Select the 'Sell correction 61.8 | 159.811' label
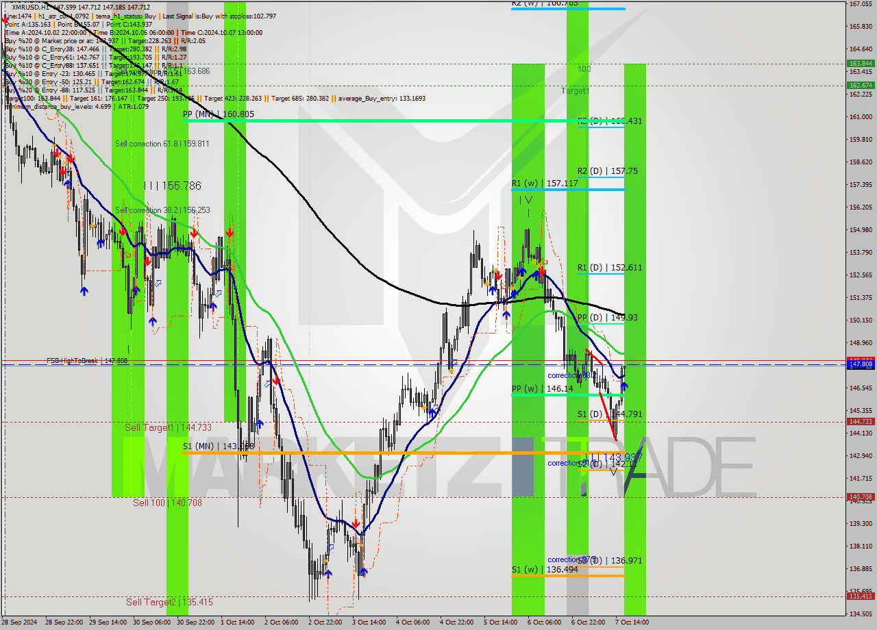Image resolution: width=877 pixels, height=630 pixels. 162,144
